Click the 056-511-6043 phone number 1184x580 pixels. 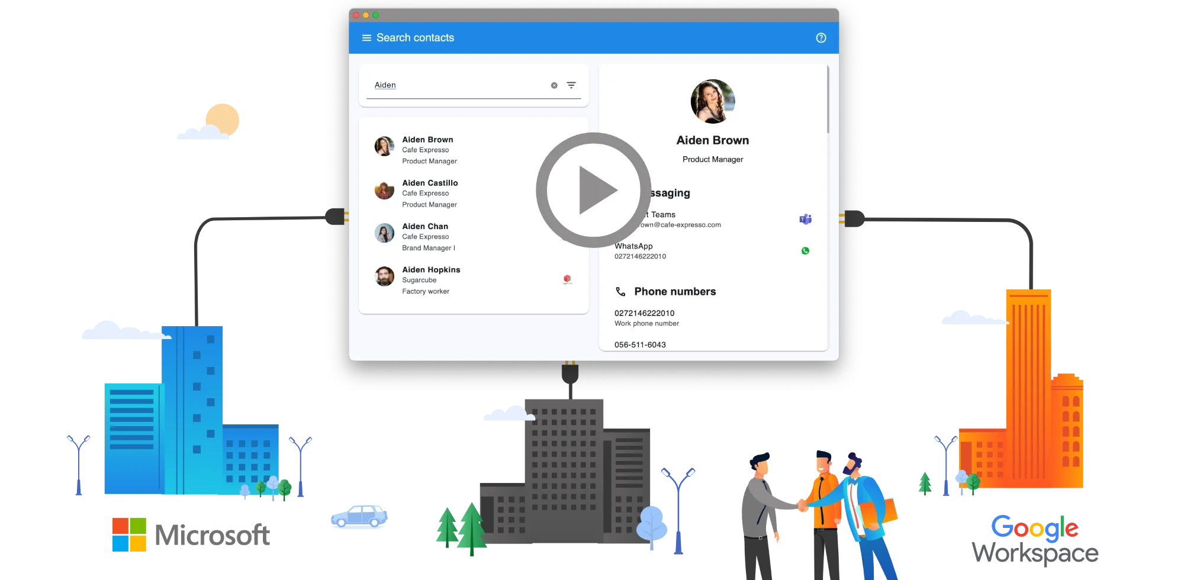click(x=640, y=344)
